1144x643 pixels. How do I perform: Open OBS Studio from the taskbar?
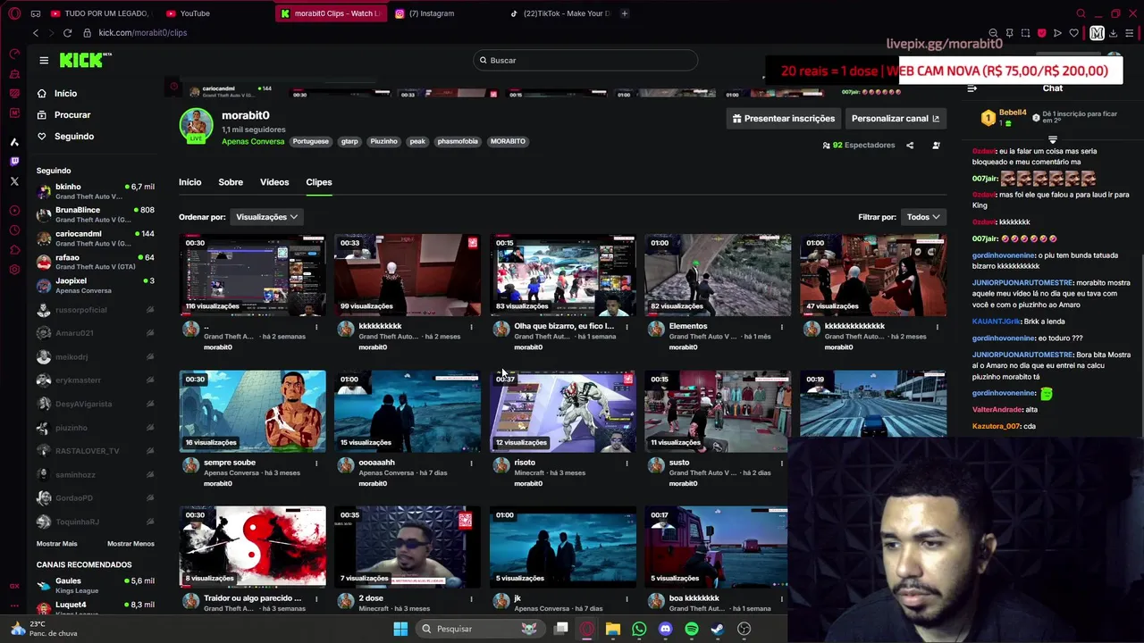click(744, 629)
